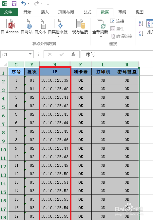Open Insert Function fx button
This screenshot has height=220, width=153.
tap(73, 54)
